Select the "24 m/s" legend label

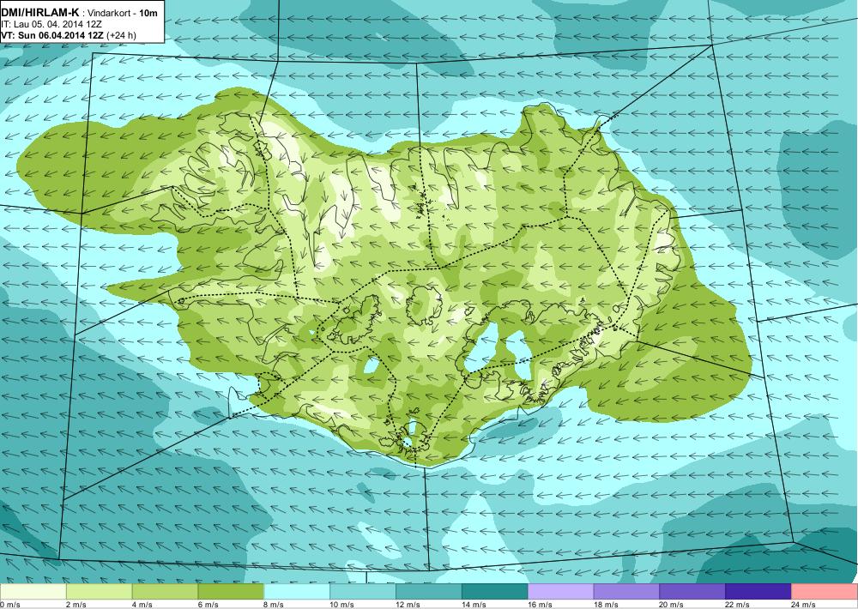tap(804, 605)
